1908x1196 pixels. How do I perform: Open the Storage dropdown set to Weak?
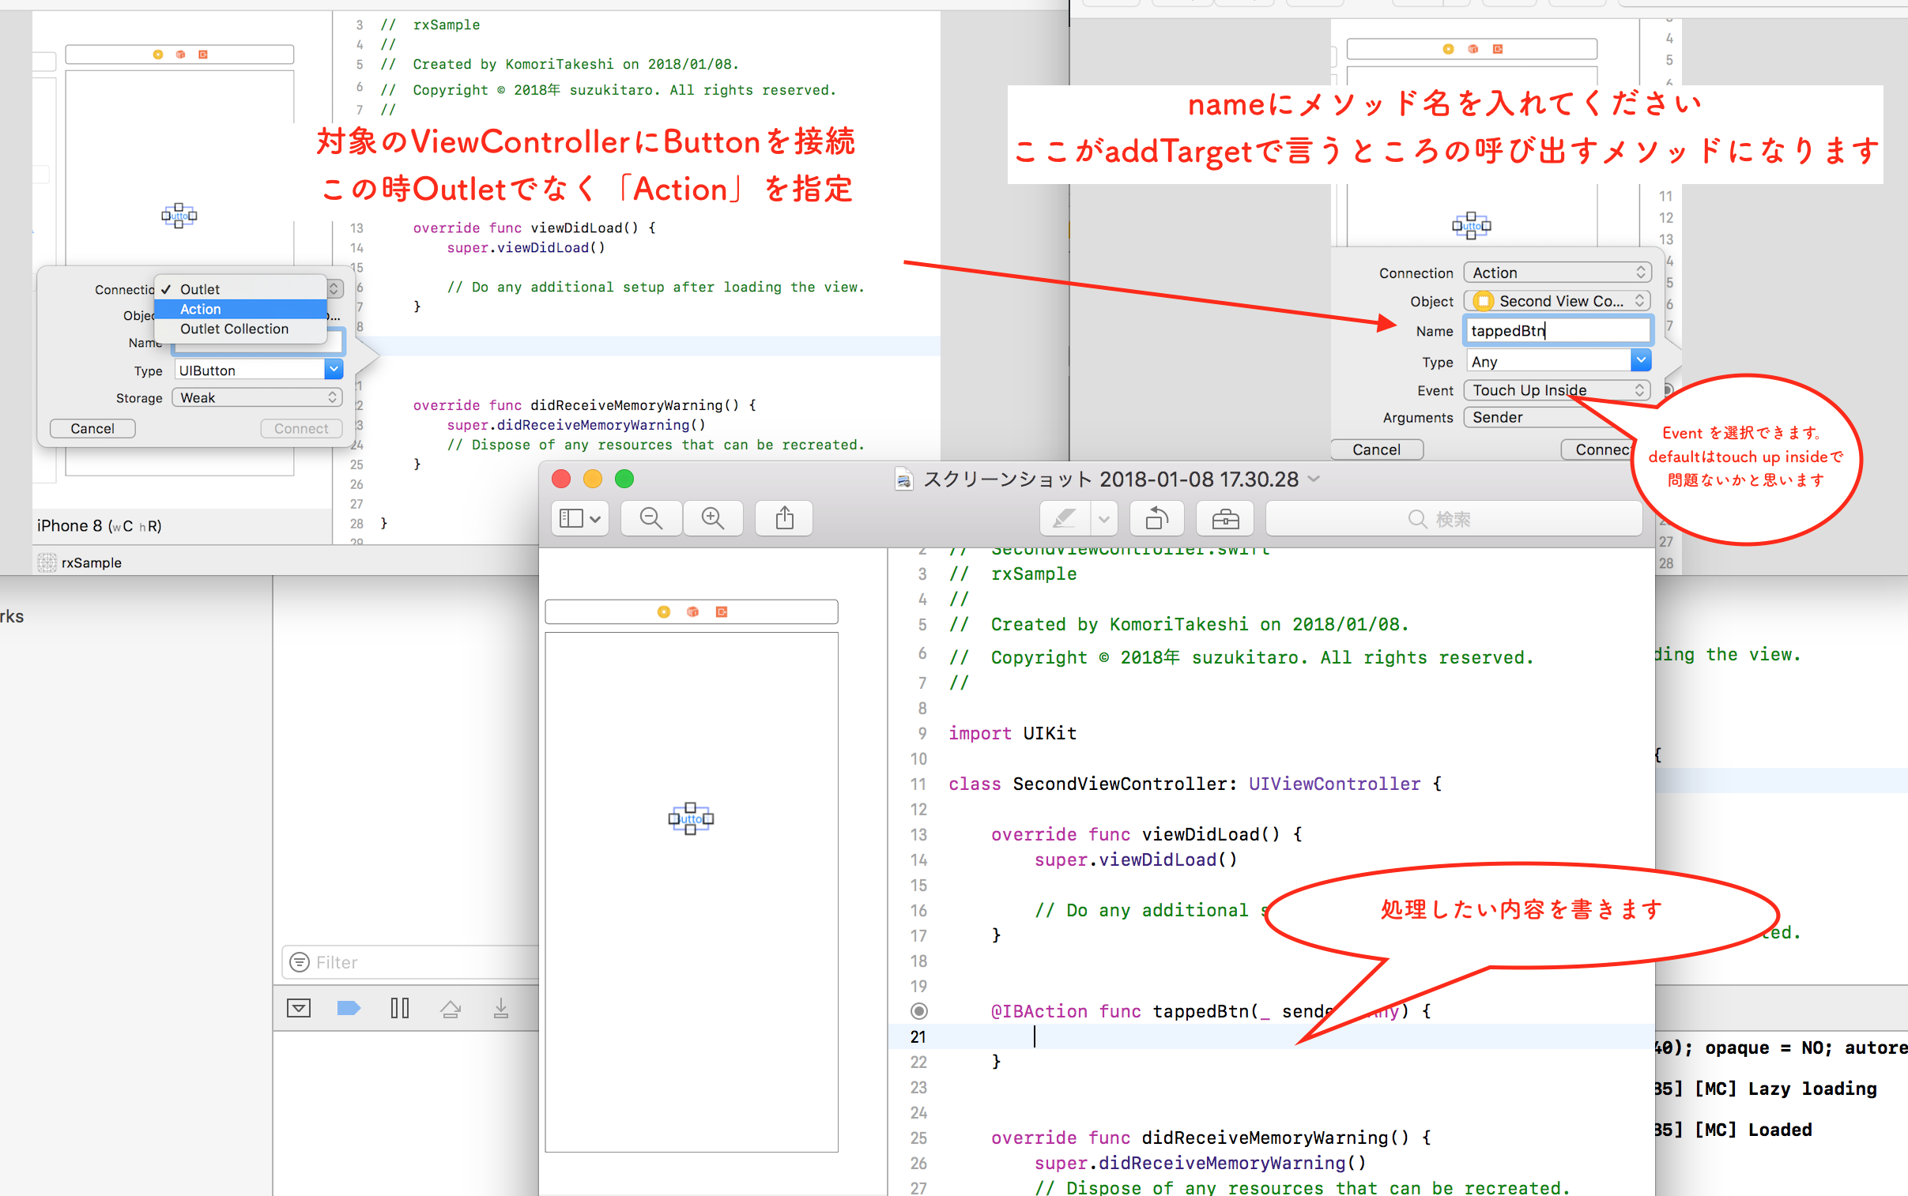pyautogui.click(x=255, y=397)
